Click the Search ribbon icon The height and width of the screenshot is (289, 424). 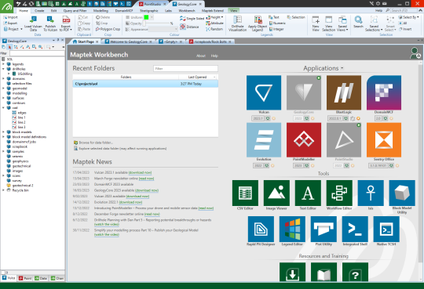(358, 22)
